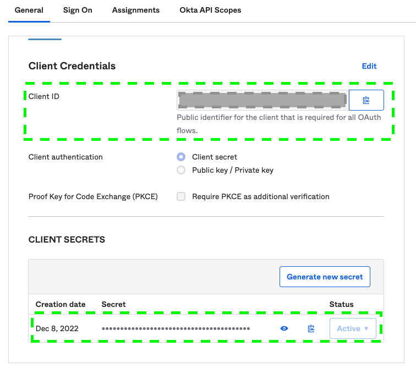
Task: Click the masked secret value dots
Action: pyautogui.click(x=176, y=328)
